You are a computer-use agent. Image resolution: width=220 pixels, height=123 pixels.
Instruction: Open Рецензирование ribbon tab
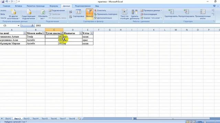83,6
